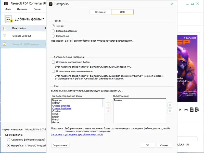Click the next page navigation icon under the preview
Viewport: 204px width, 153px height.
pos(180,109)
